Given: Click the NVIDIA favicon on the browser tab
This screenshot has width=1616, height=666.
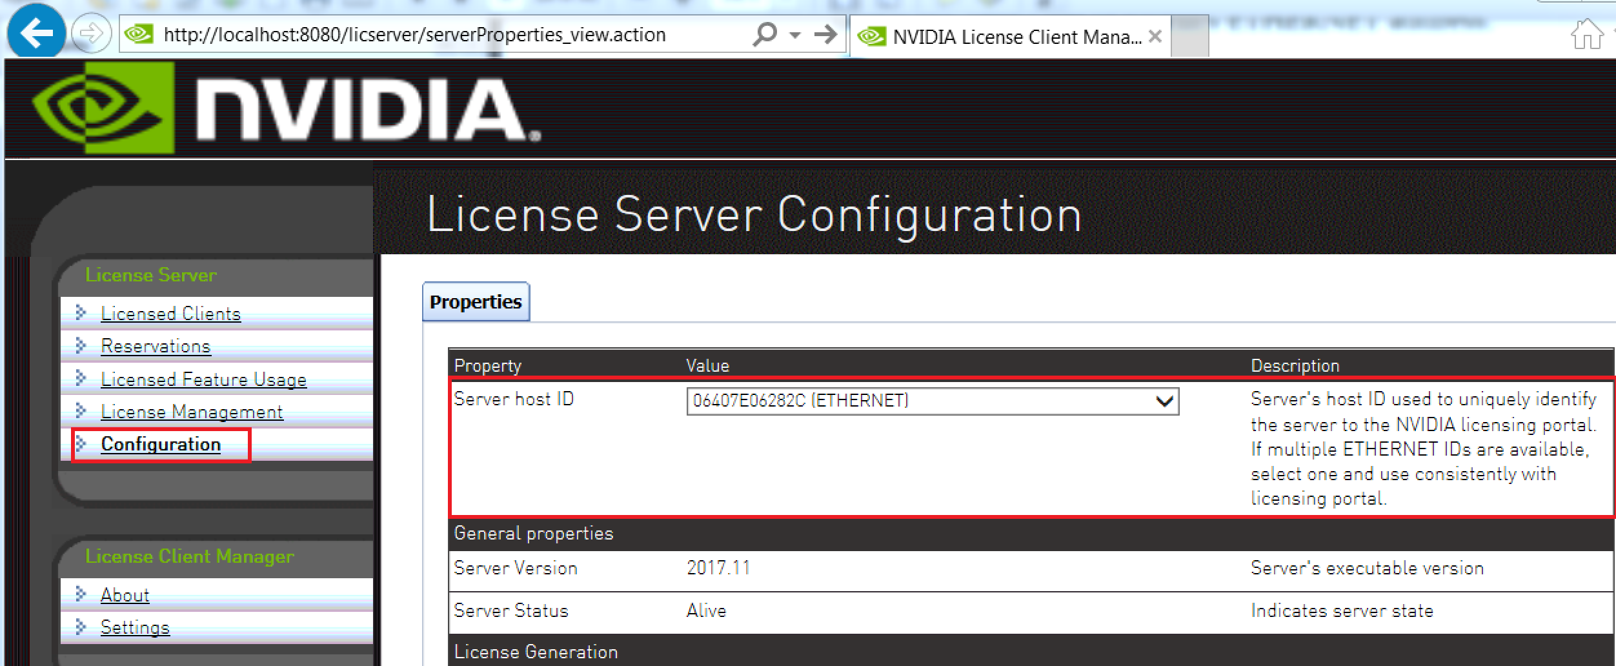Looking at the screenshot, I should pyautogui.click(x=873, y=36).
